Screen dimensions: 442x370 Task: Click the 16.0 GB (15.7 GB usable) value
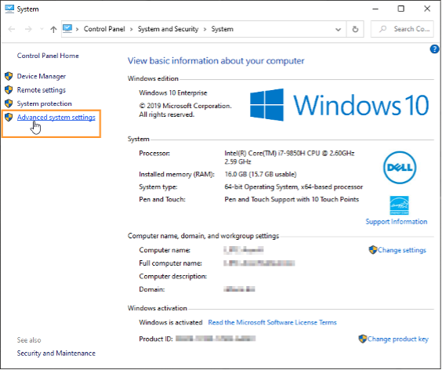pos(260,174)
